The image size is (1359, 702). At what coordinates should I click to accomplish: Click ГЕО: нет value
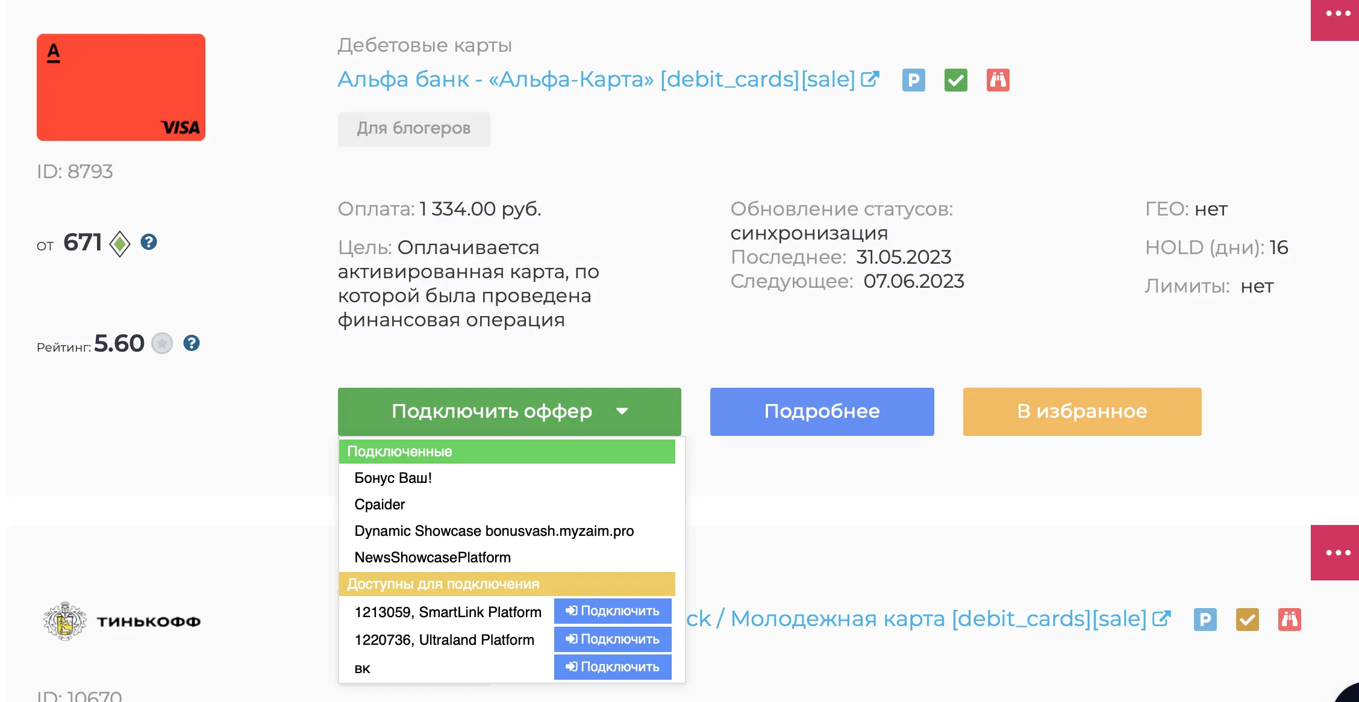pos(1211,209)
